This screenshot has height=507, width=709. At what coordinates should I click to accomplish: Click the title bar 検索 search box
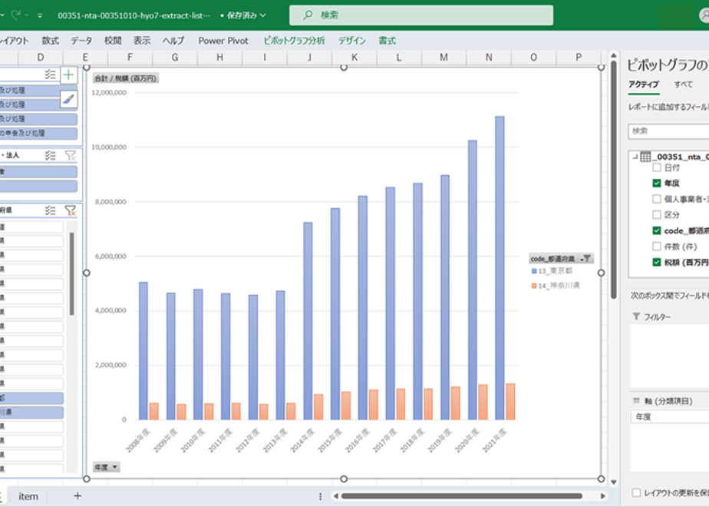point(421,15)
